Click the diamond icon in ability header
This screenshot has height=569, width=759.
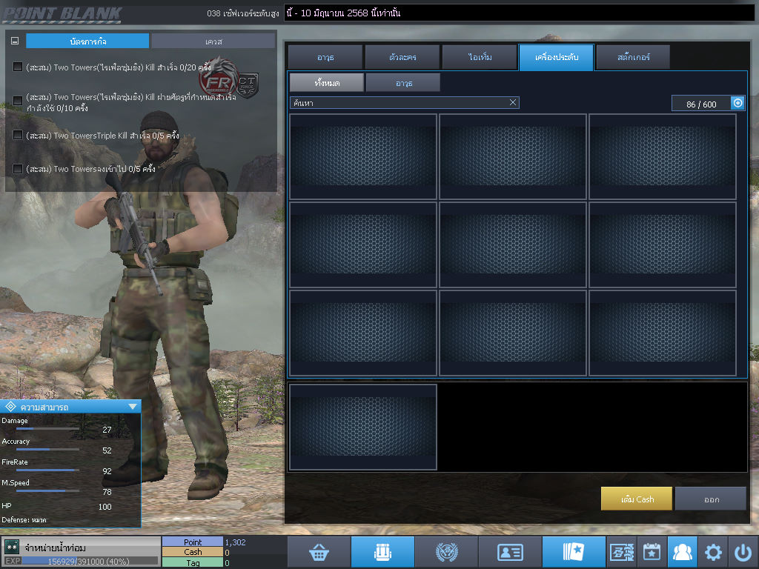[10, 407]
